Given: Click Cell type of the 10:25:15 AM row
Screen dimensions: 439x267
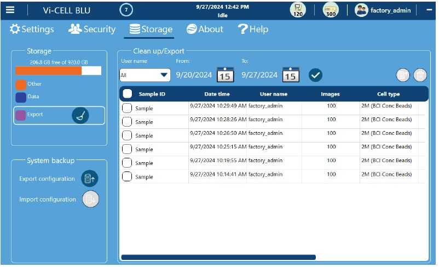Looking at the screenshot, I should click(386, 147).
